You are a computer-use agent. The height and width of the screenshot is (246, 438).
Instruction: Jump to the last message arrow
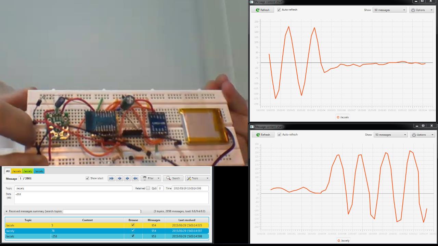click(x=135, y=178)
